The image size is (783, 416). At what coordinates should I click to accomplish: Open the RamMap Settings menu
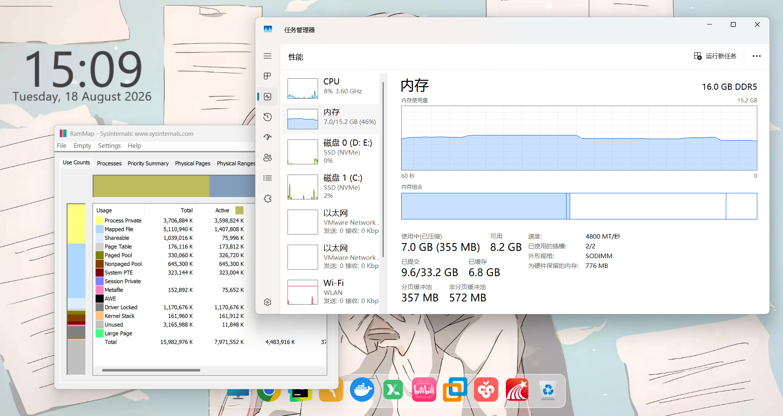point(109,146)
